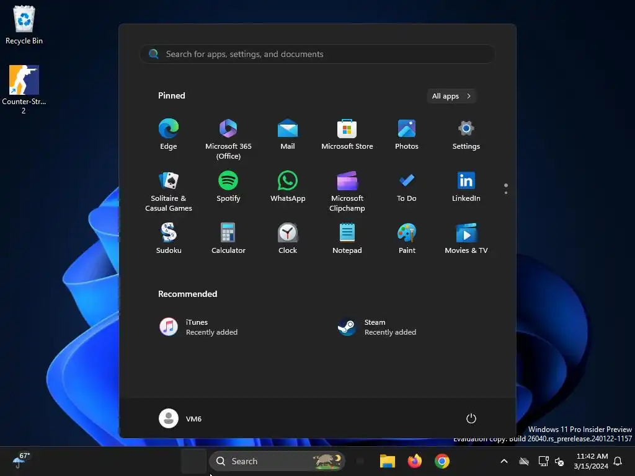Open the weather widget showing 67°
Image resolution: width=635 pixels, height=476 pixels.
pos(22,461)
